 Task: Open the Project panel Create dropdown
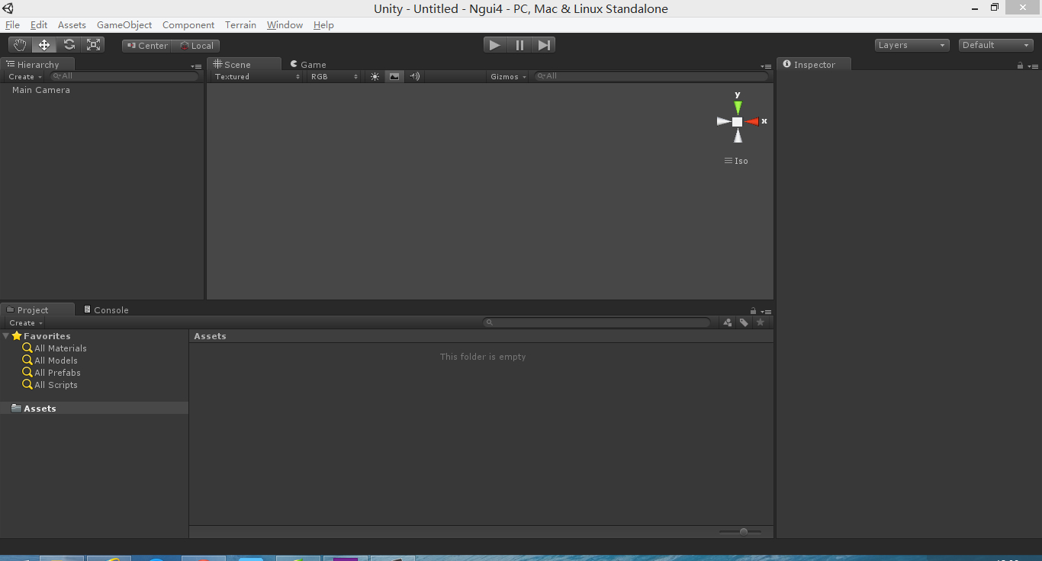26,322
